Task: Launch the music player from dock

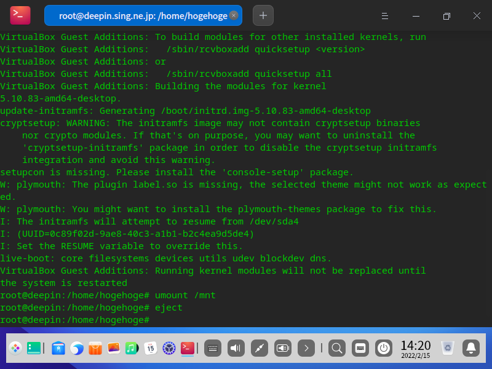Action: pos(132,348)
